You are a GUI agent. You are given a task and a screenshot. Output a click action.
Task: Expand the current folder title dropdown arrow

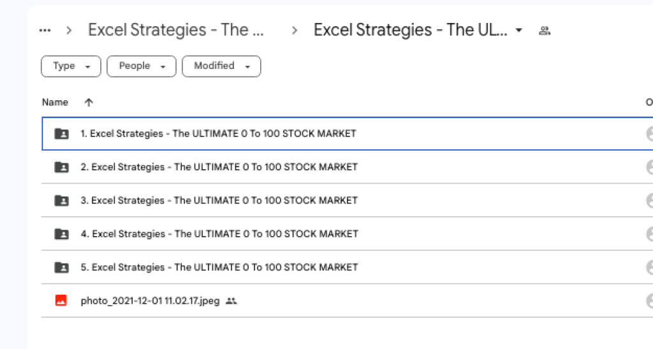(519, 31)
